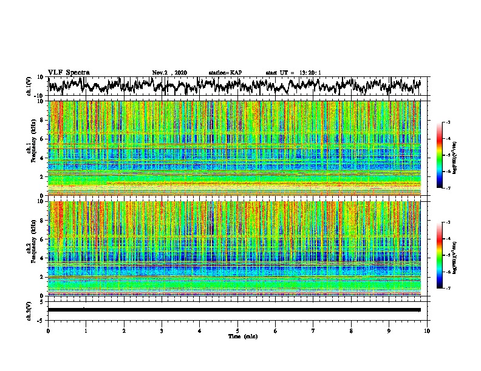
Task: Click the "6" kHz tick on ch.2 frequency axis
Action: click(43, 239)
